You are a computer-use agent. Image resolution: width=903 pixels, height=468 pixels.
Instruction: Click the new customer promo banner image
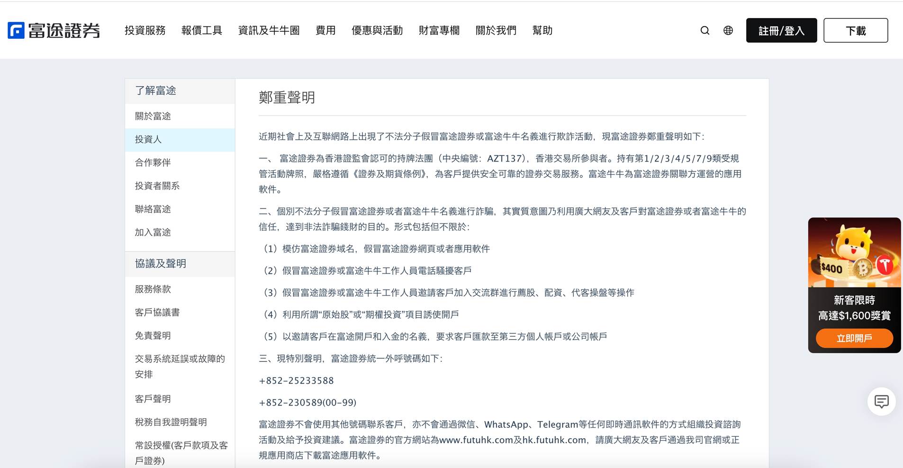pos(854,252)
